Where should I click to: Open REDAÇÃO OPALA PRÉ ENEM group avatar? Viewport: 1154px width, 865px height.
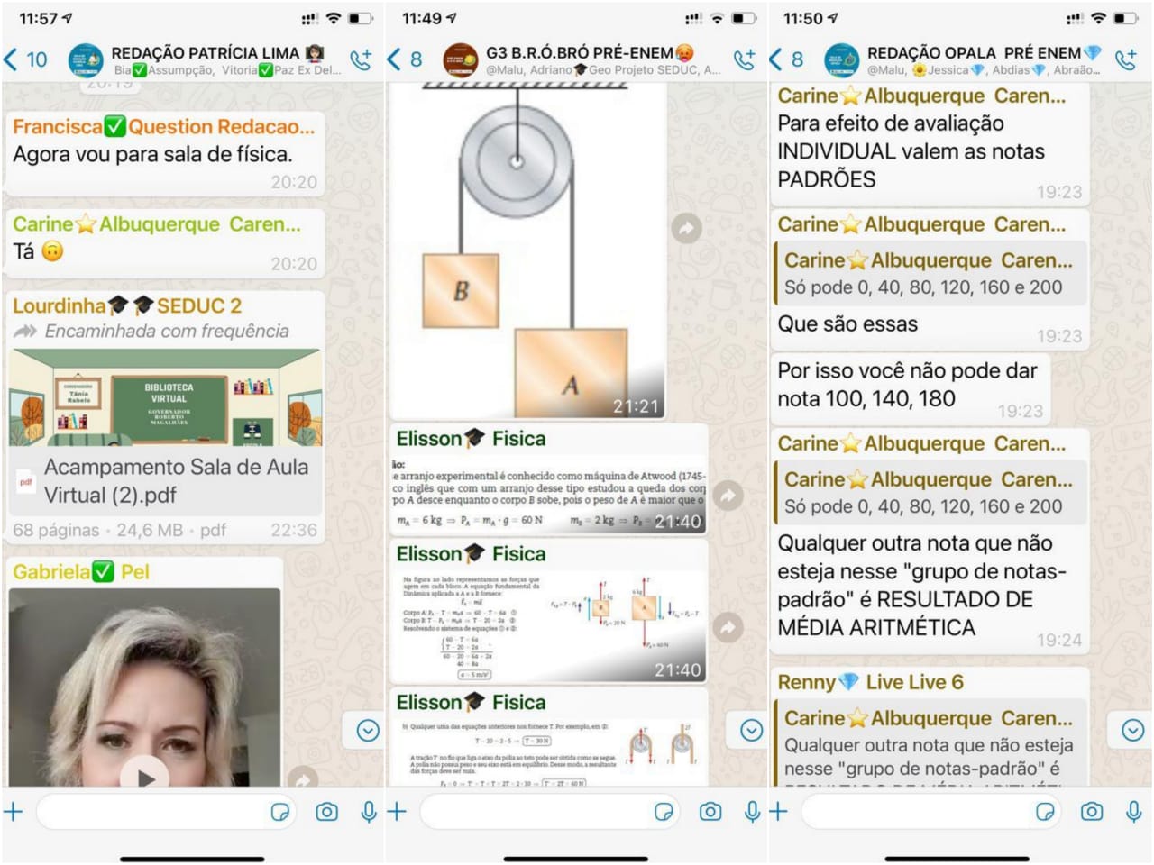tap(842, 60)
